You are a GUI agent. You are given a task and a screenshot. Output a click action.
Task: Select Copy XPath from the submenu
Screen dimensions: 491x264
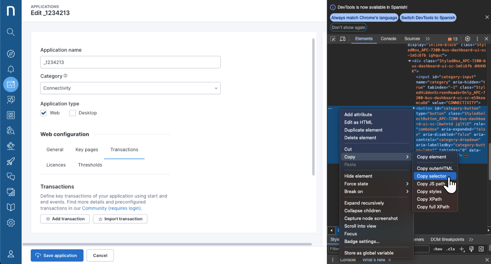429,199
